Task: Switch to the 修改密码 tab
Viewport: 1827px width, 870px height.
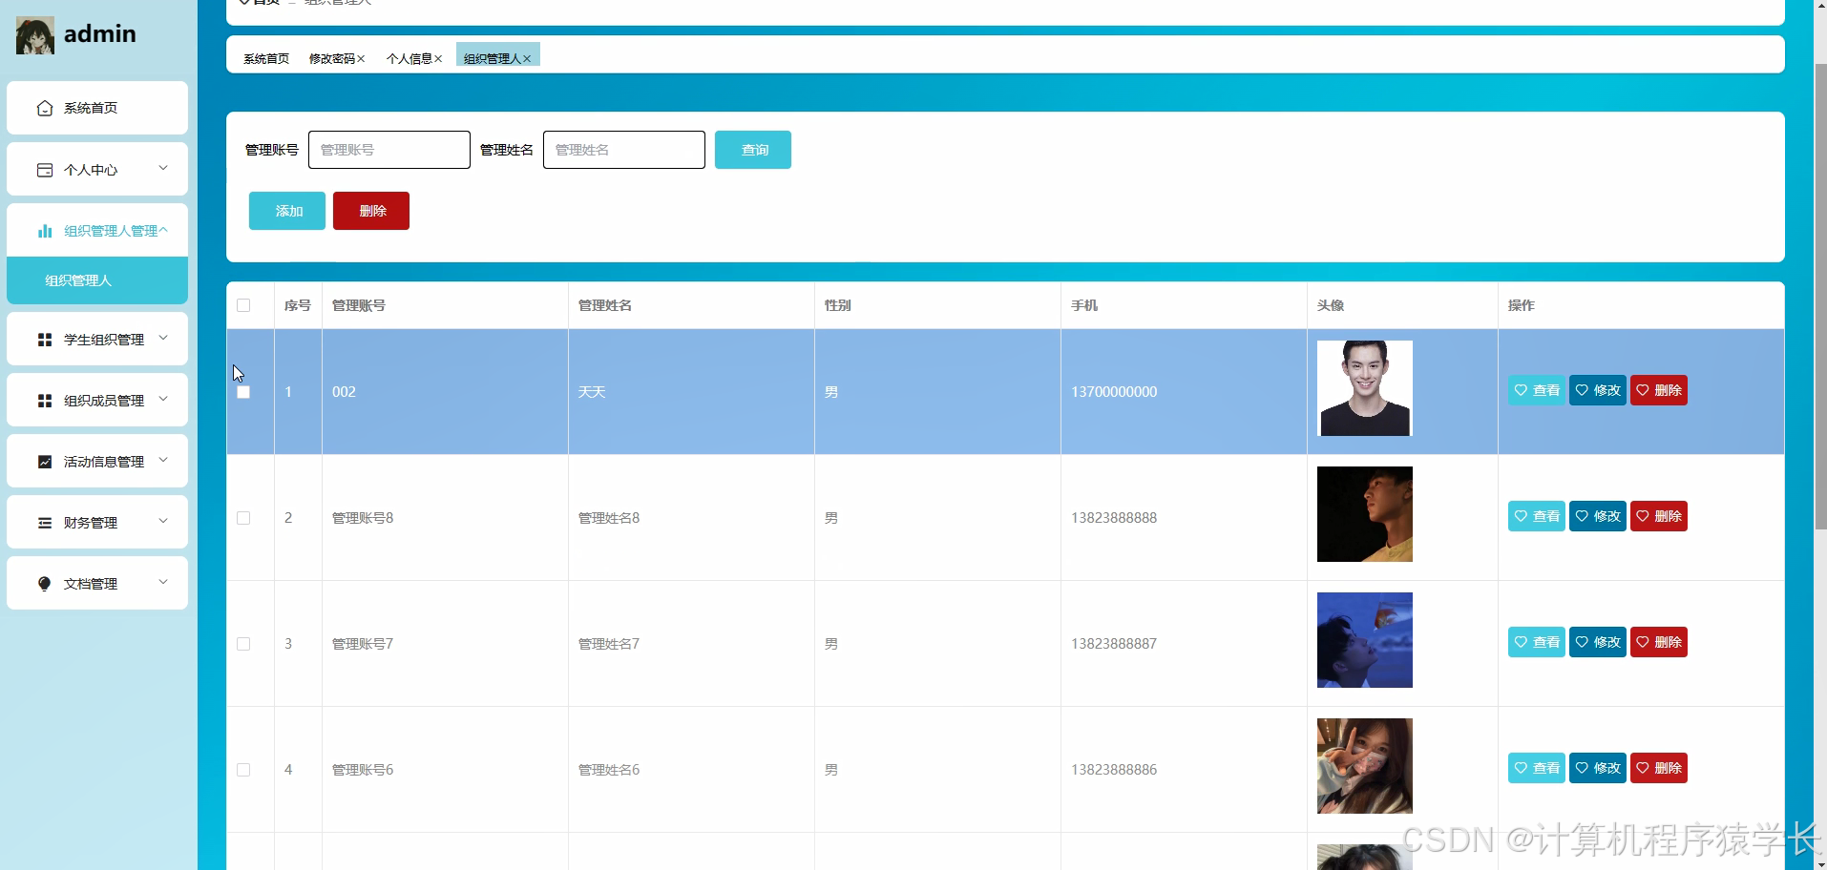Action: tap(331, 59)
